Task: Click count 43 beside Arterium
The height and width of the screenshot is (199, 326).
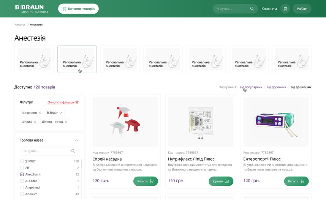Action: coord(77,194)
